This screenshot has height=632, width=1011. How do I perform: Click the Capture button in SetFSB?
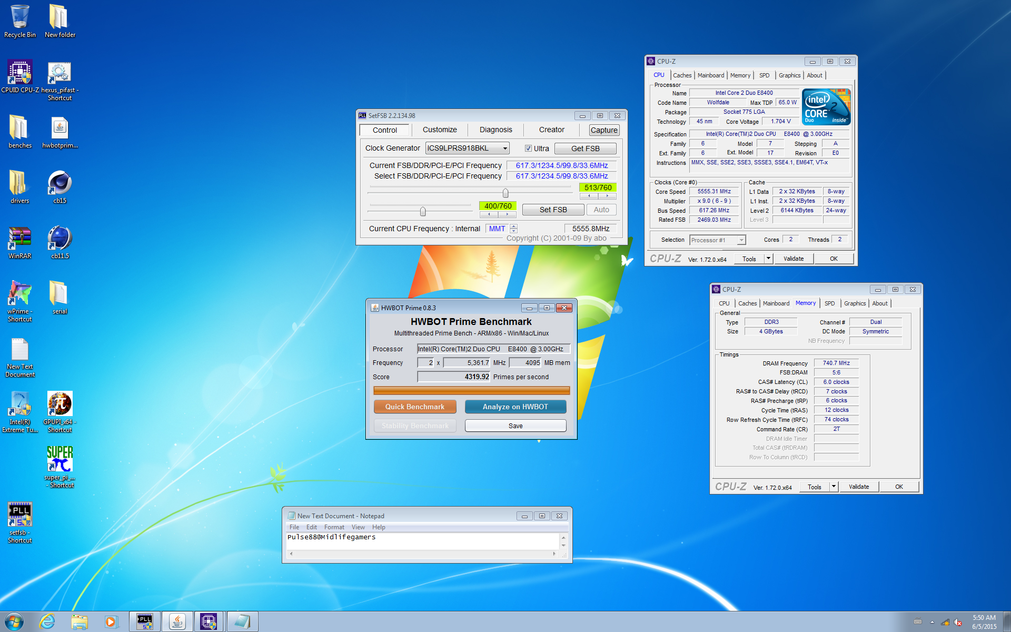pos(604,130)
